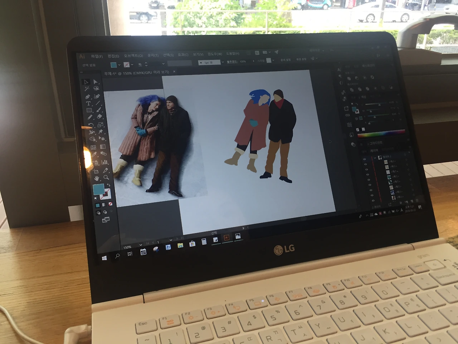Image resolution: width=458 pixels, height=344 pixels.
Task: Select the Pen tool
Action: click(x=87, y=97)
